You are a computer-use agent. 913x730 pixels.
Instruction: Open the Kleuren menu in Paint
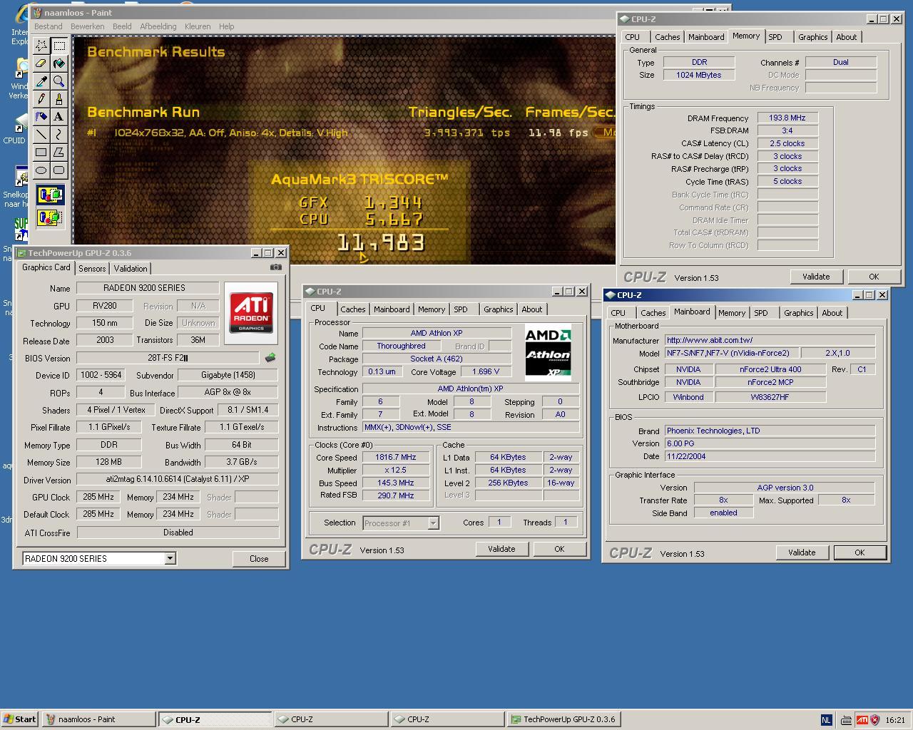(x=198, y=26)
